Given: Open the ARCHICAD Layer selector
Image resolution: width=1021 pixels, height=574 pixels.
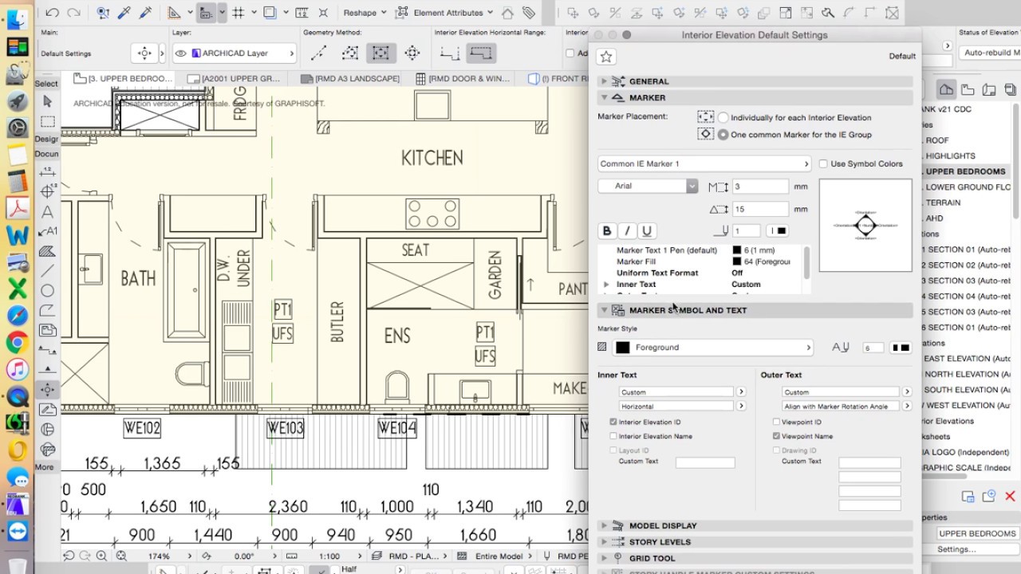Looking at the screenshot, I should pos(234,53).
